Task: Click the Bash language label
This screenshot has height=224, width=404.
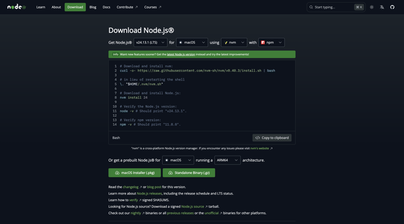Action: (116, 138)
